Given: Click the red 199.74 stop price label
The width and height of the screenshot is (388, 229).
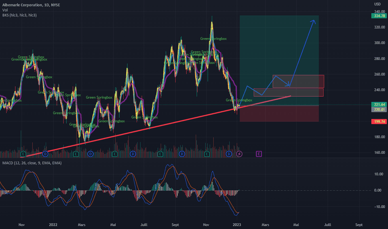Looking at the screenshot, I should coord(379,122).
